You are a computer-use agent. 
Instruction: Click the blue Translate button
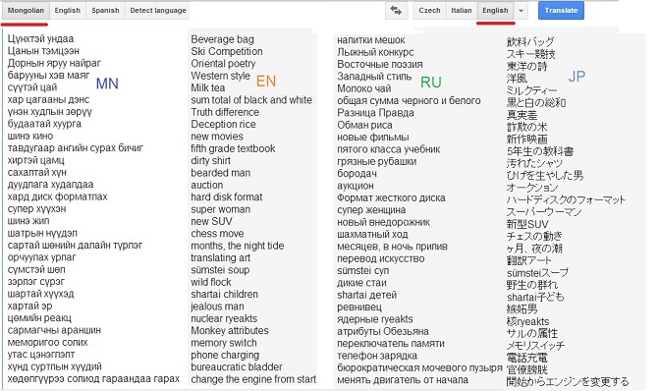click(561, 11)
